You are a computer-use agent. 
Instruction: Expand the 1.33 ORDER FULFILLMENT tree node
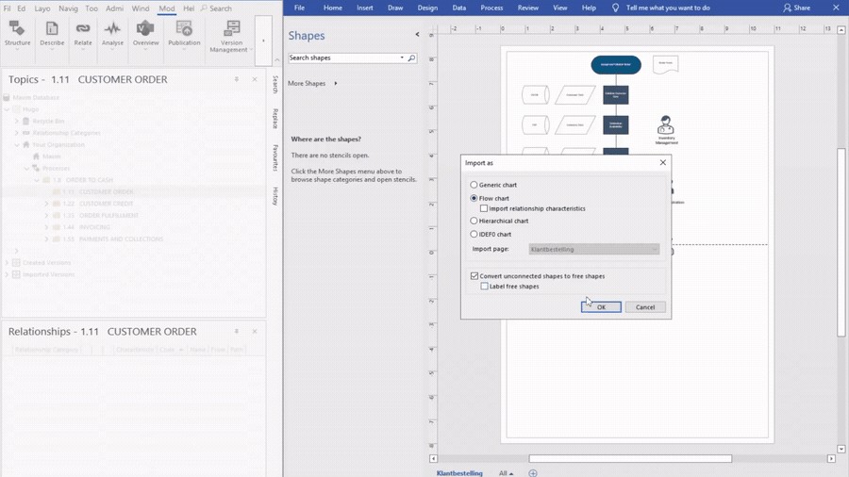[46, 215]
